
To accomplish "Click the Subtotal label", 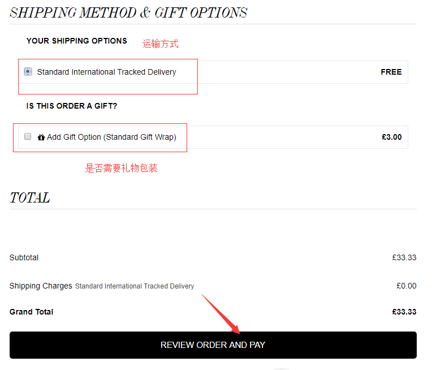I will click(x=24, y=257).
